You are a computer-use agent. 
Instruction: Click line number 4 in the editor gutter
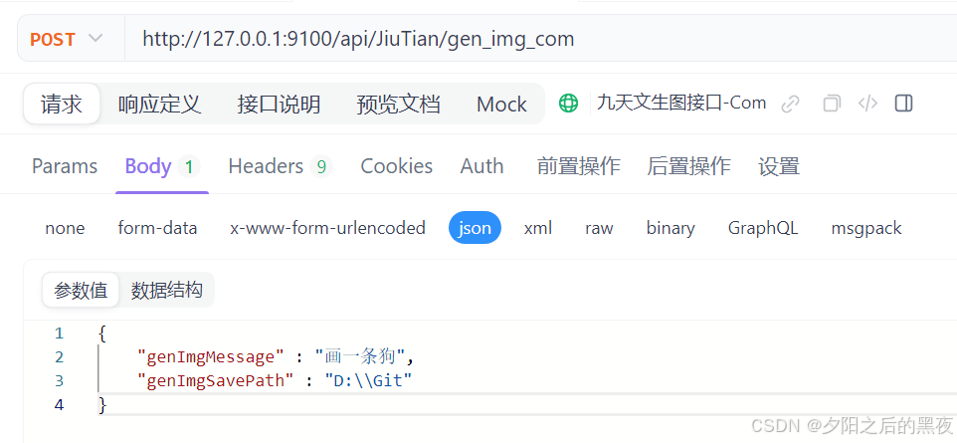(x=59, y=404)
